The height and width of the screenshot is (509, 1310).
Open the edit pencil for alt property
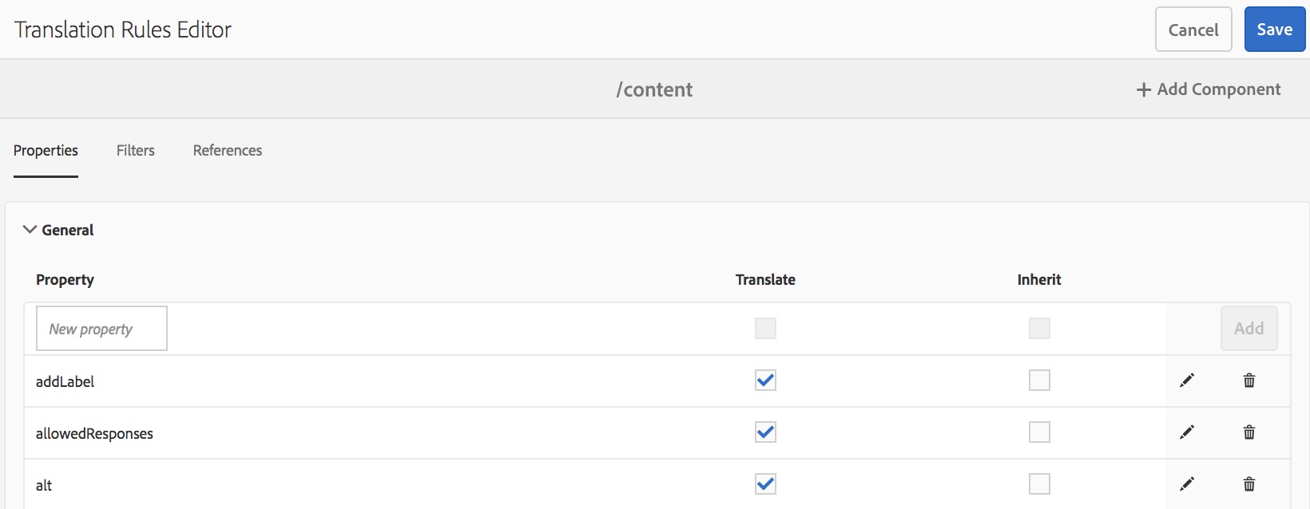pos(1187,484)
